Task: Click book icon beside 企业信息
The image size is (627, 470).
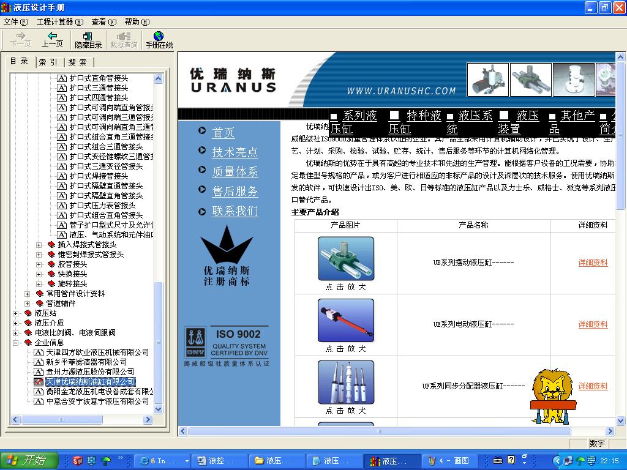Action: [x=28, y=343]
